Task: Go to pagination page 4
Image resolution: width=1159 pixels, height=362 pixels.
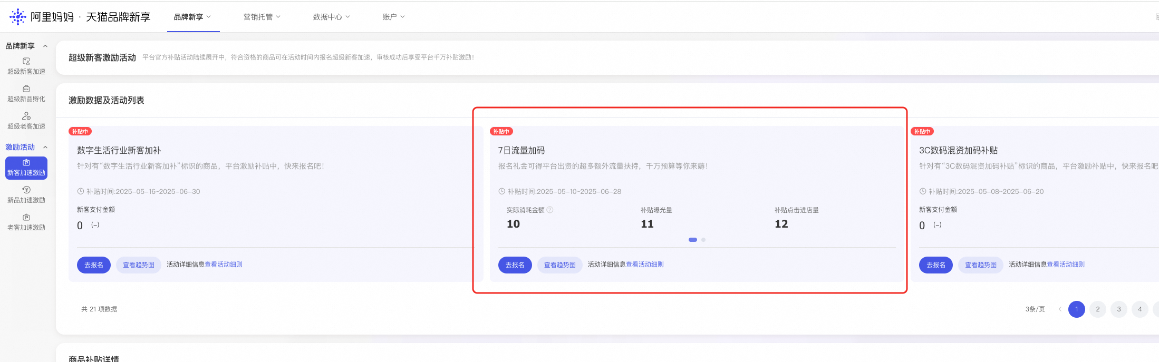Action: click(x=1140, y=309)
